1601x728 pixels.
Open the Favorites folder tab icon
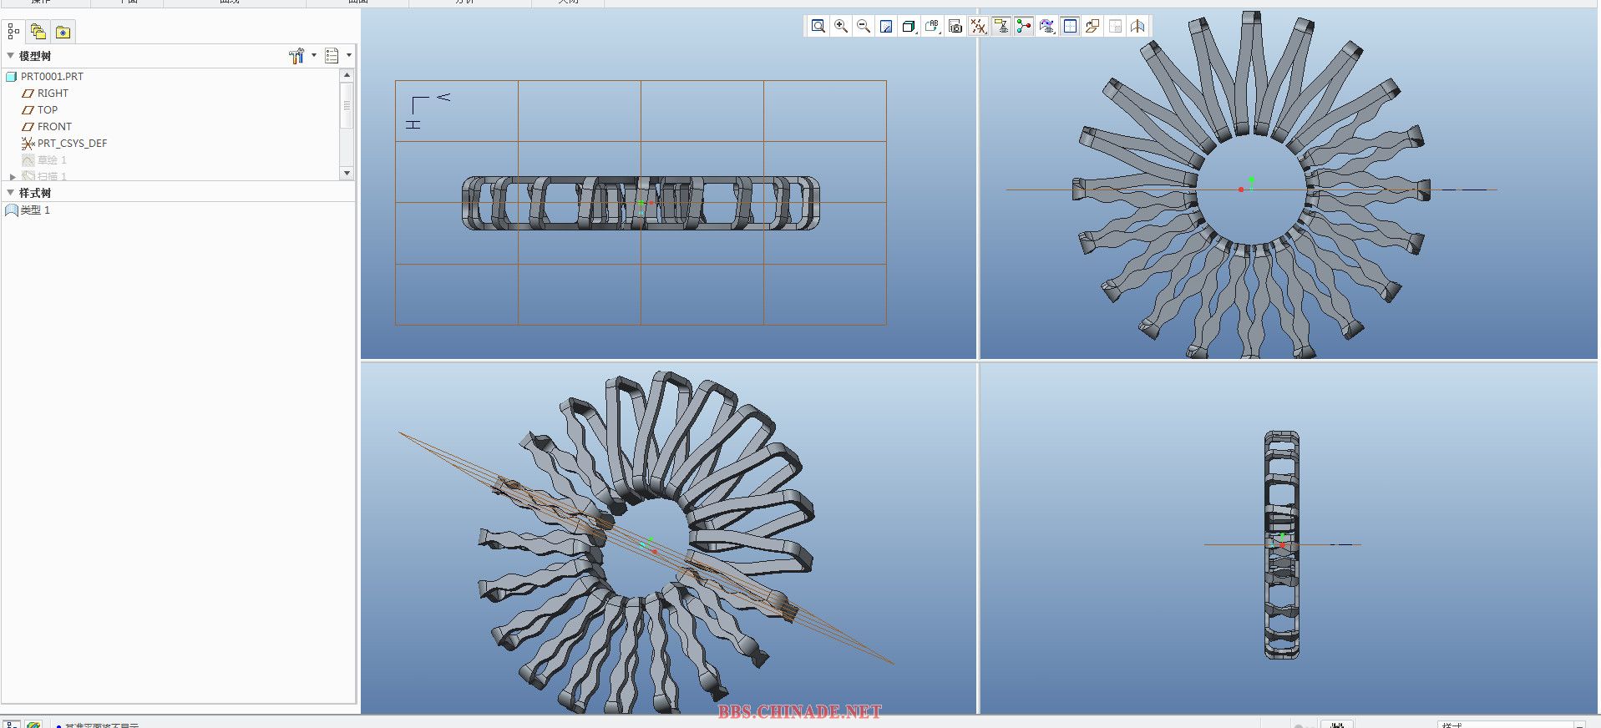point(63,33)
